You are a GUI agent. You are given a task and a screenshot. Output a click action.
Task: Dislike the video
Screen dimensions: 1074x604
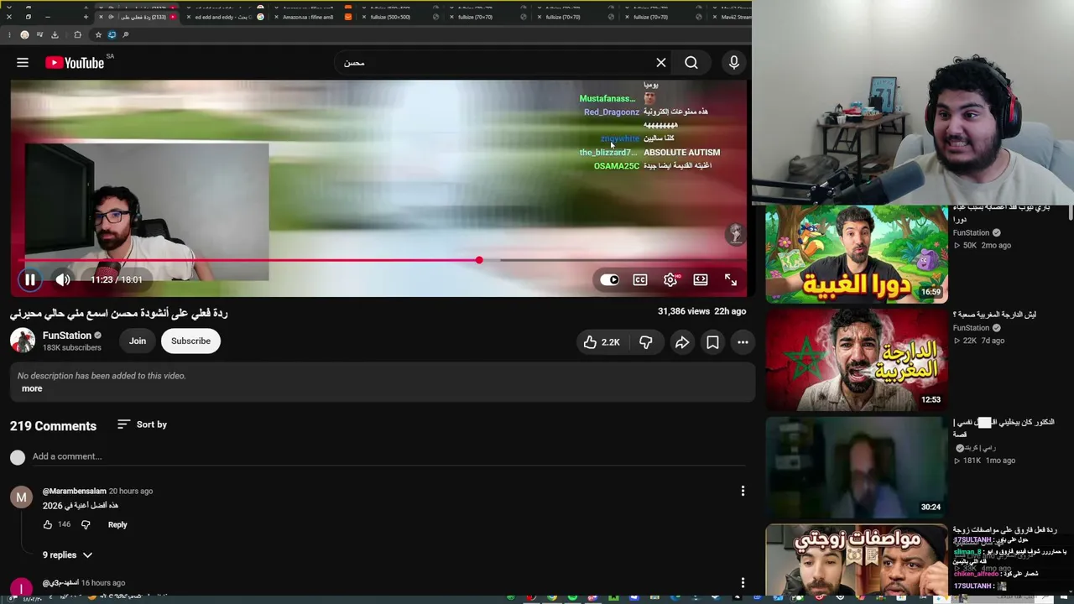tap(645, 342)
